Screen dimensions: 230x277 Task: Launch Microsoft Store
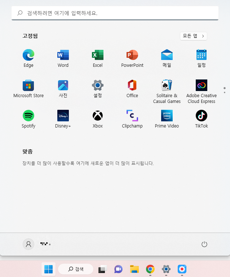[28, 89]
